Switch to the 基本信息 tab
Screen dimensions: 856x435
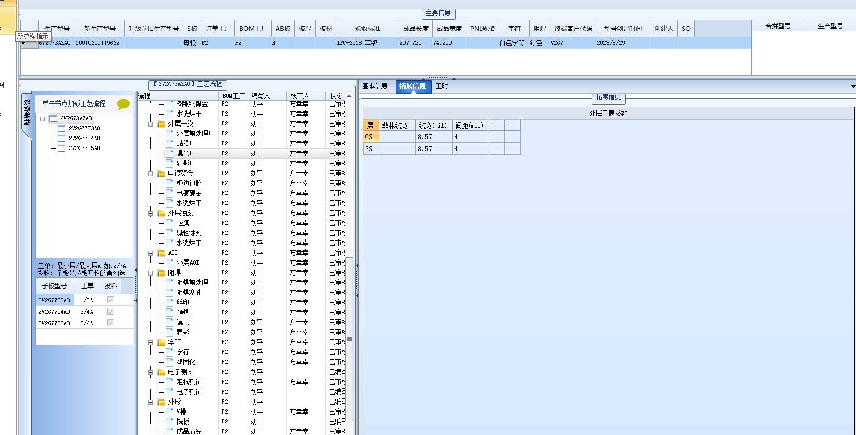375,86
